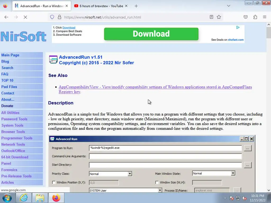The image size is (271, 203).
Task: Click the page's vertical scrollbar thumb
Action: point(269,33)
